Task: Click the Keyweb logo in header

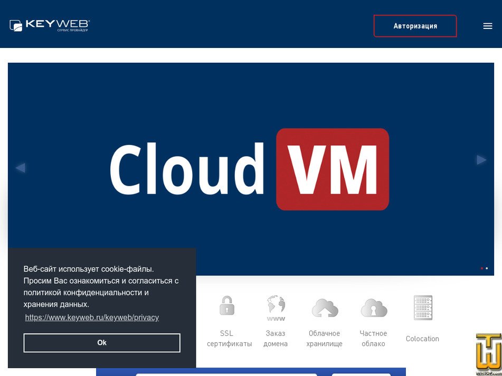Action: click(50, 26)
